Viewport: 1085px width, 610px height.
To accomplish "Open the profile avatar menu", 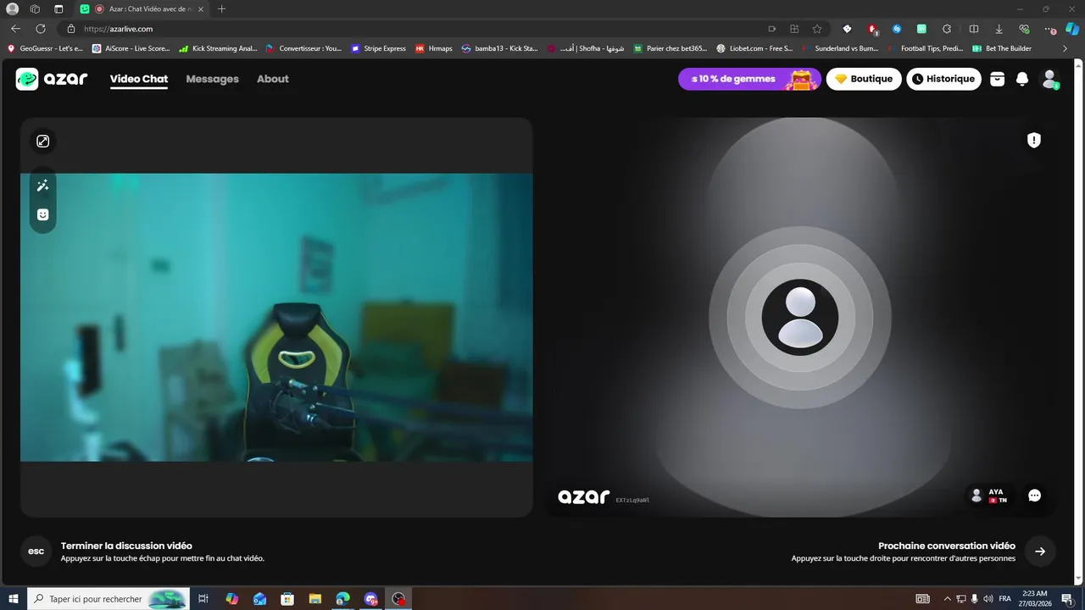I will [x=1050, y=79].
